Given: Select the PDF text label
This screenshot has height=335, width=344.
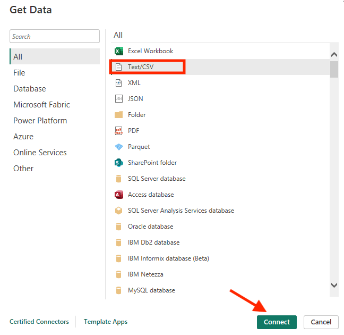Looking at the screenshot, I should click(x=133, y=131).
